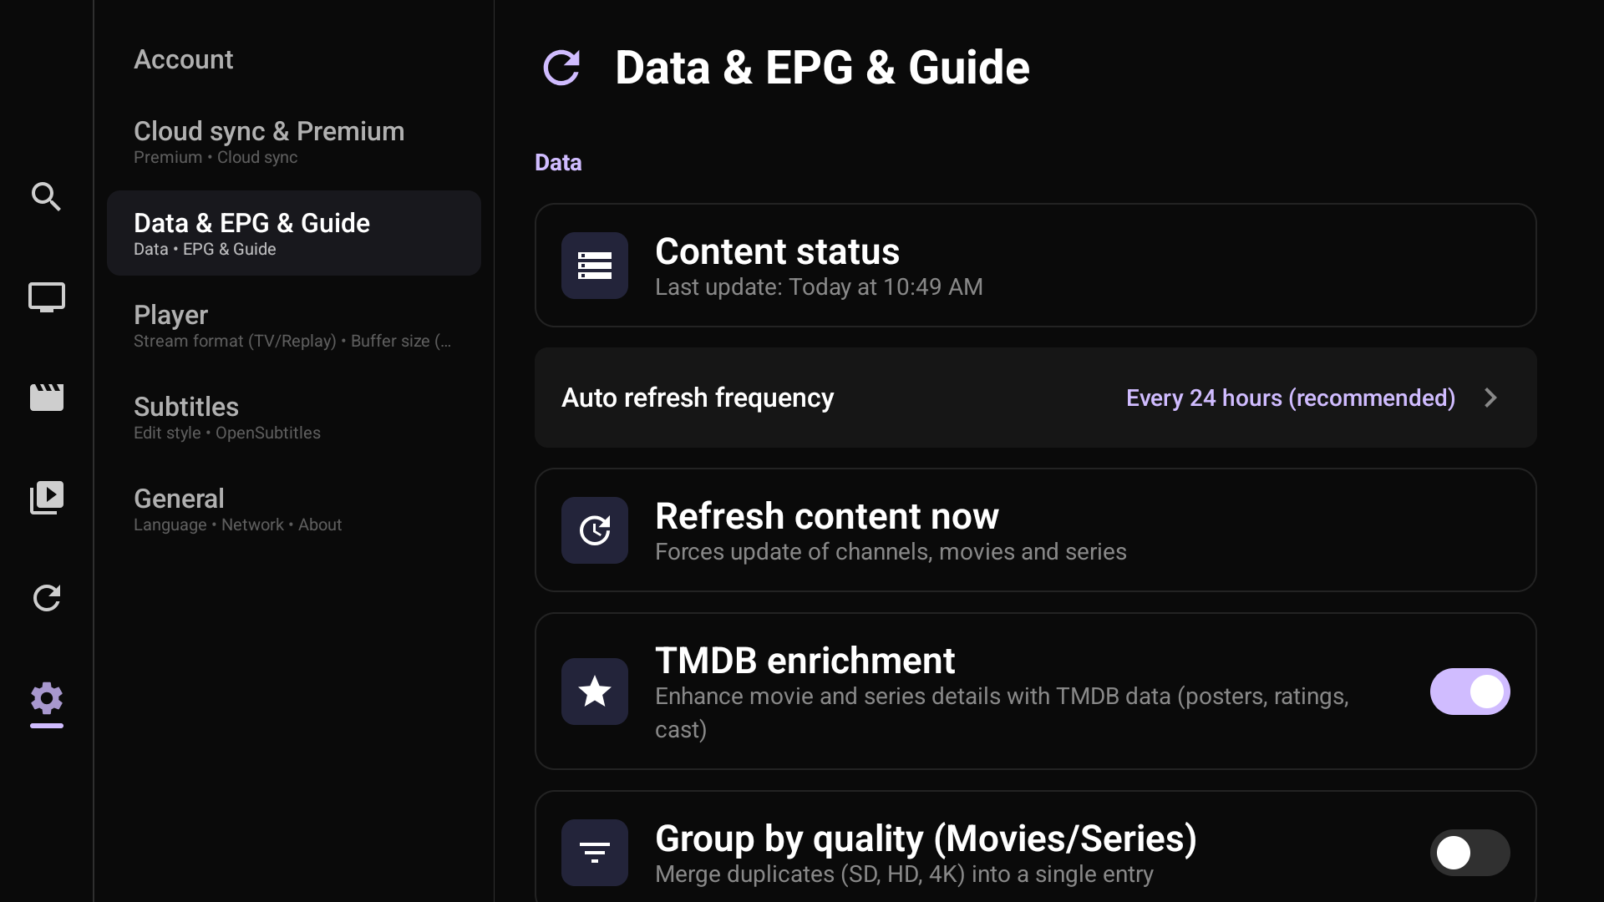Viewport: 1604px width, 902px height.
Task: Trigger Refresh content now
Action: 919,530
